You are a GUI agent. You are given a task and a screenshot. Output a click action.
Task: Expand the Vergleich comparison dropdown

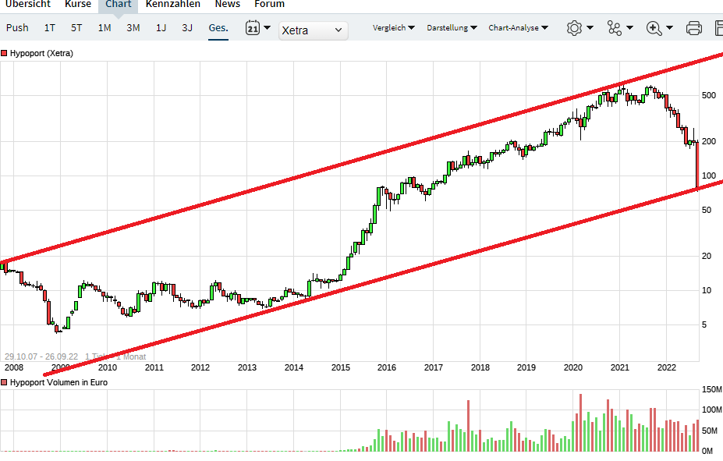click(x=392, y=27)
